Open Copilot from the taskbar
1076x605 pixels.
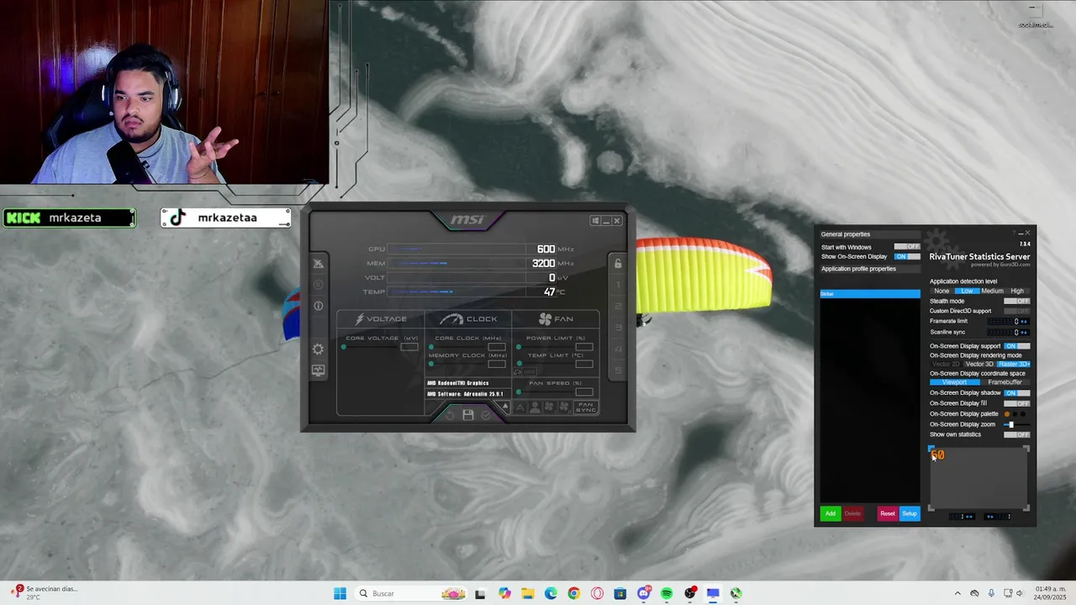(x=504, y=593)
